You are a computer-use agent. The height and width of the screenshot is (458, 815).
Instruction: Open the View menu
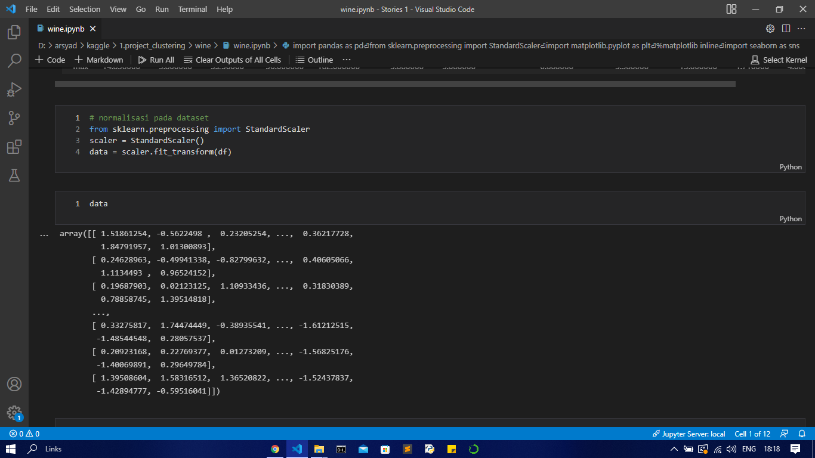pos(118,9)
